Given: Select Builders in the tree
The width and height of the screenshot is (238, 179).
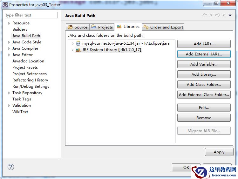Looking at the screenshot, I should pyautogui.click(x=20, y=29).
